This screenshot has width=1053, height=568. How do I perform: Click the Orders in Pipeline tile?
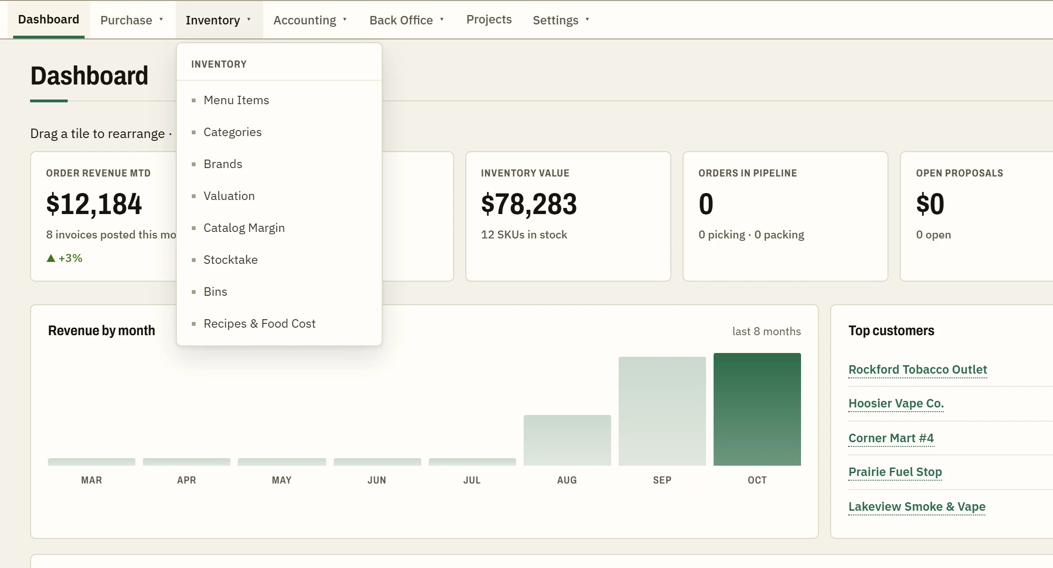coord(785,216)
